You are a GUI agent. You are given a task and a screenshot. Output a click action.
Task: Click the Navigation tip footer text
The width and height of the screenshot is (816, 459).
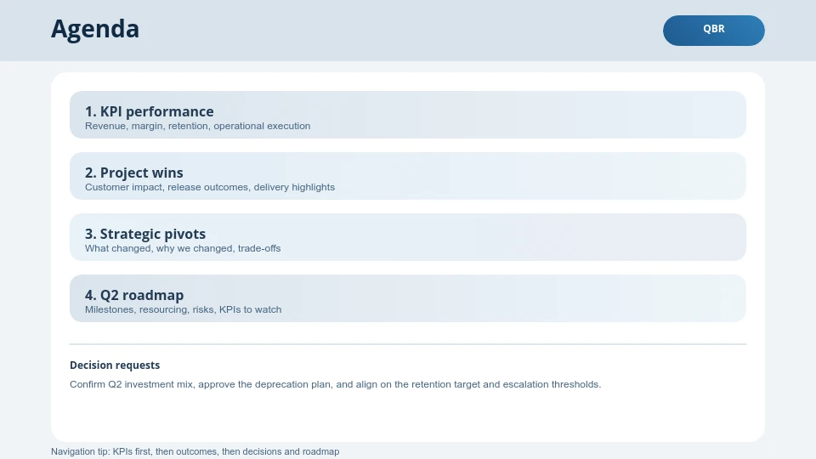195,451
